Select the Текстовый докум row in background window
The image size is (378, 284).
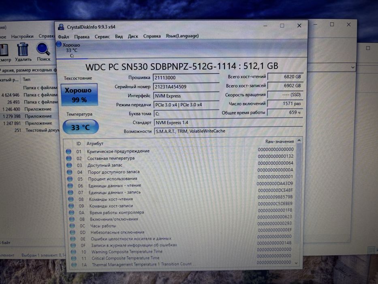point(29,130)
